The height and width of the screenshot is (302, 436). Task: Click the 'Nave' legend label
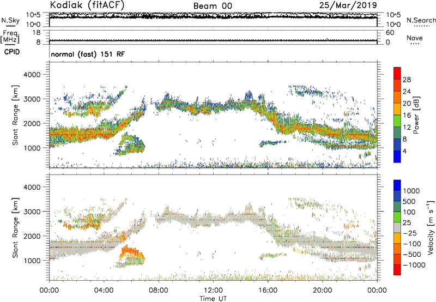[415, 38]
